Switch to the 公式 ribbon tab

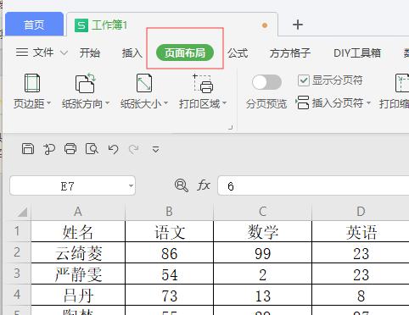click(238, 52)
